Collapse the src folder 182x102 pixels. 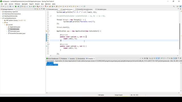coord(3,23)
